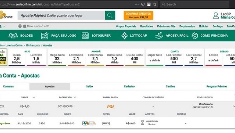Click the Faça Seu Jogo ticket icon
This screenshot has width=235, height=133.
[x=45, y=35]
